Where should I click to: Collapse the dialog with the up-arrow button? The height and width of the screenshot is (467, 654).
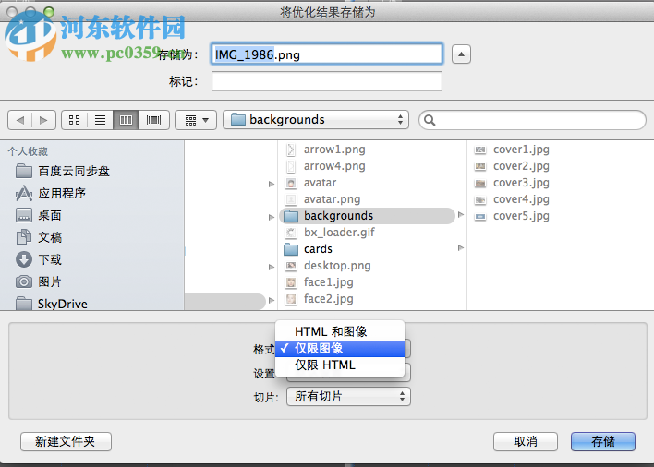point(461,54)
